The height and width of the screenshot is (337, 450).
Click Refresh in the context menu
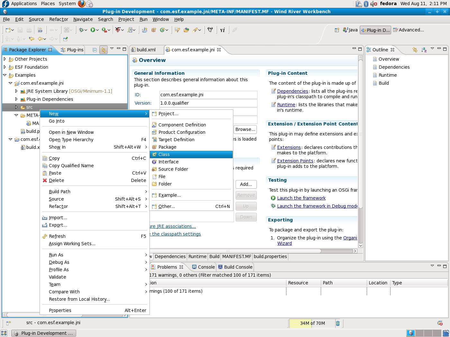(94, 236)
